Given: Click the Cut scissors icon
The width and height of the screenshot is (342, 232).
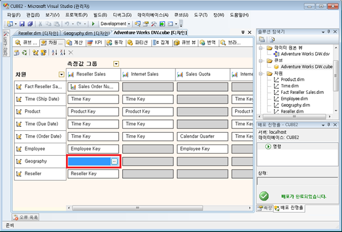Looking at the screenshot, I should click(x=40, y=23).
